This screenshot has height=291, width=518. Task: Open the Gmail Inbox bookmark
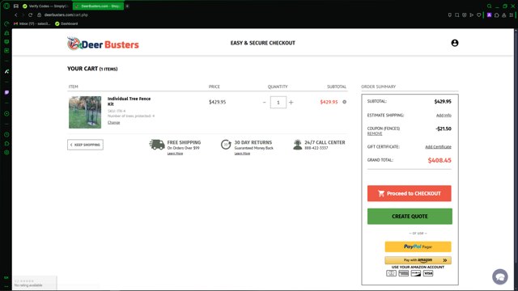(32, 23)
